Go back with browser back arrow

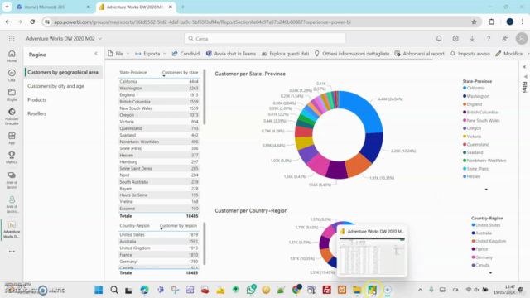(x=7, y=22)
